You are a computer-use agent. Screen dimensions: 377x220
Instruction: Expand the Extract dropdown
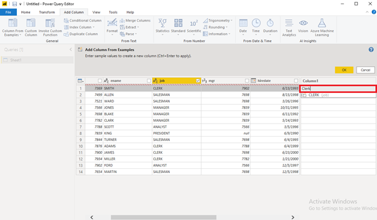point(138,27)
